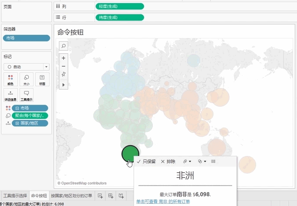This screenshot has height=206, width=297.
Task: Click the view data table icon in tooltip
Action: tap(213, 161)
